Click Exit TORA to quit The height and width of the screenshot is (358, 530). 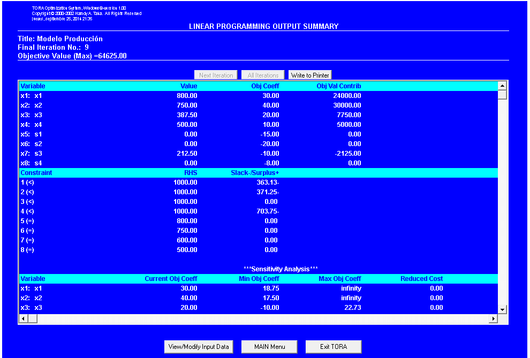333,346
